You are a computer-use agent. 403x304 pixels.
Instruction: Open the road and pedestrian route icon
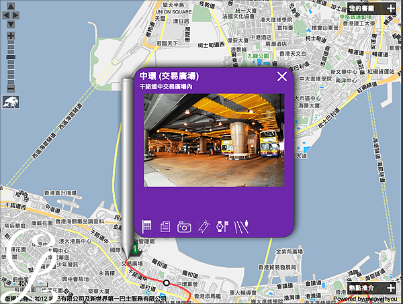click(x=241, y=226)
